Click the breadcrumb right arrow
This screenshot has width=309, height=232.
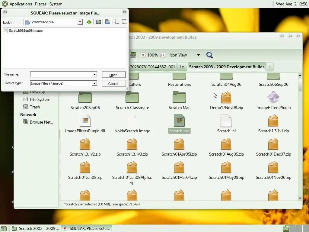(x=270, y=67)
